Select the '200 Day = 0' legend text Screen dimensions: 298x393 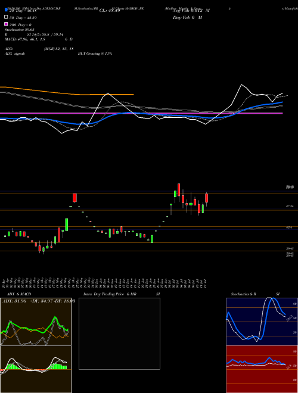point(20,25)
